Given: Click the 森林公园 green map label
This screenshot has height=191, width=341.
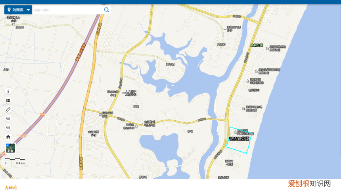Looking at the screenshot, I should 257,45.
